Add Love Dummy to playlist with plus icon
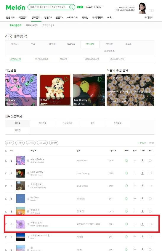Viewport: 162px width, 251px height. tap(135, 173)
